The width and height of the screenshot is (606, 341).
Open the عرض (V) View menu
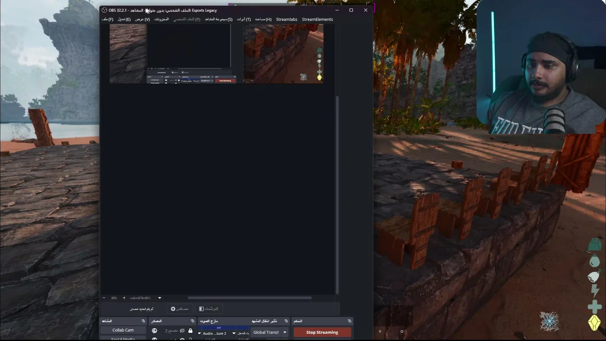142,19
